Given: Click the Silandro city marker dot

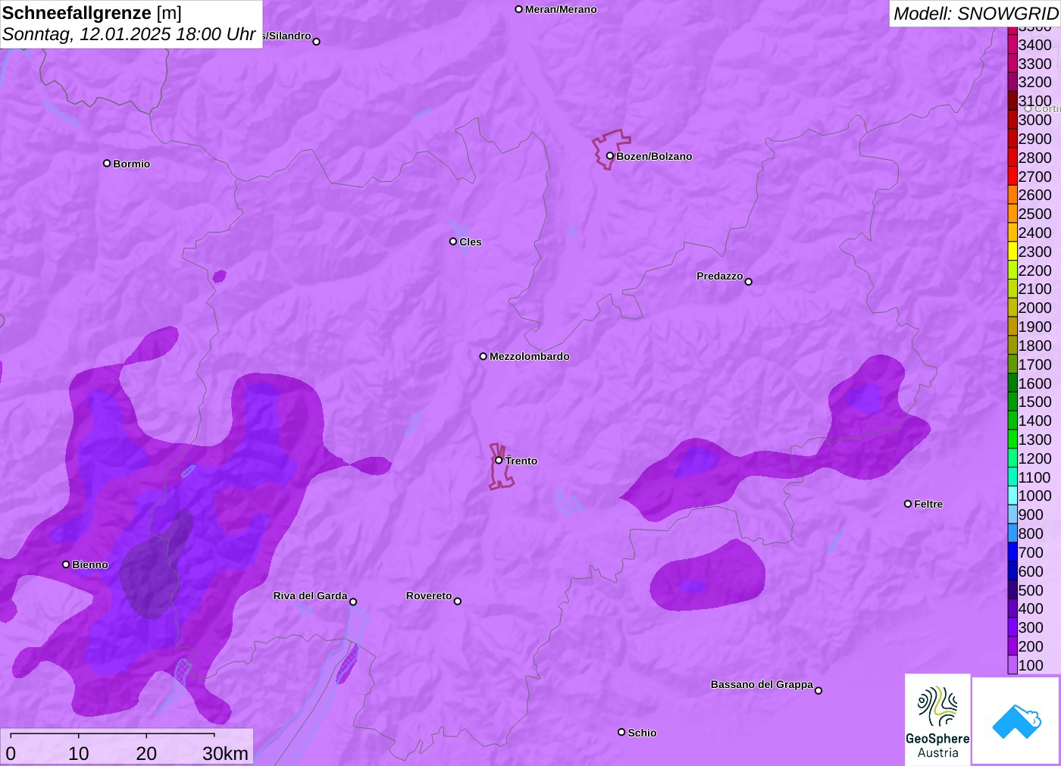Looking at the screenshot, I should click(x=317, y=42).
